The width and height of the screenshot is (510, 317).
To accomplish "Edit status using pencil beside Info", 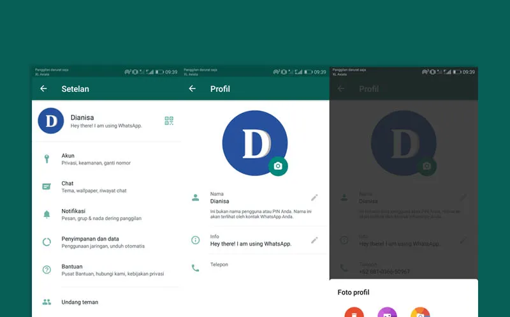I will (x=314, y=240).
